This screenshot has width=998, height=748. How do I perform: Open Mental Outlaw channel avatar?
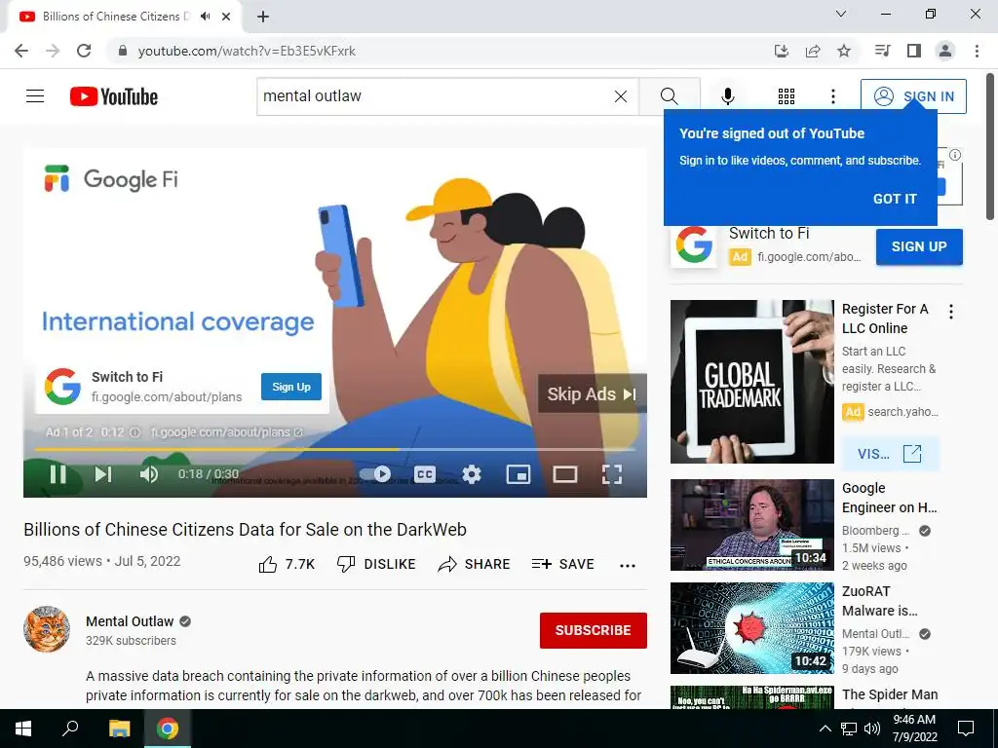pos(47,629)
